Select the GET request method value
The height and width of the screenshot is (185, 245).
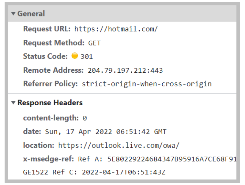(94, 43)
